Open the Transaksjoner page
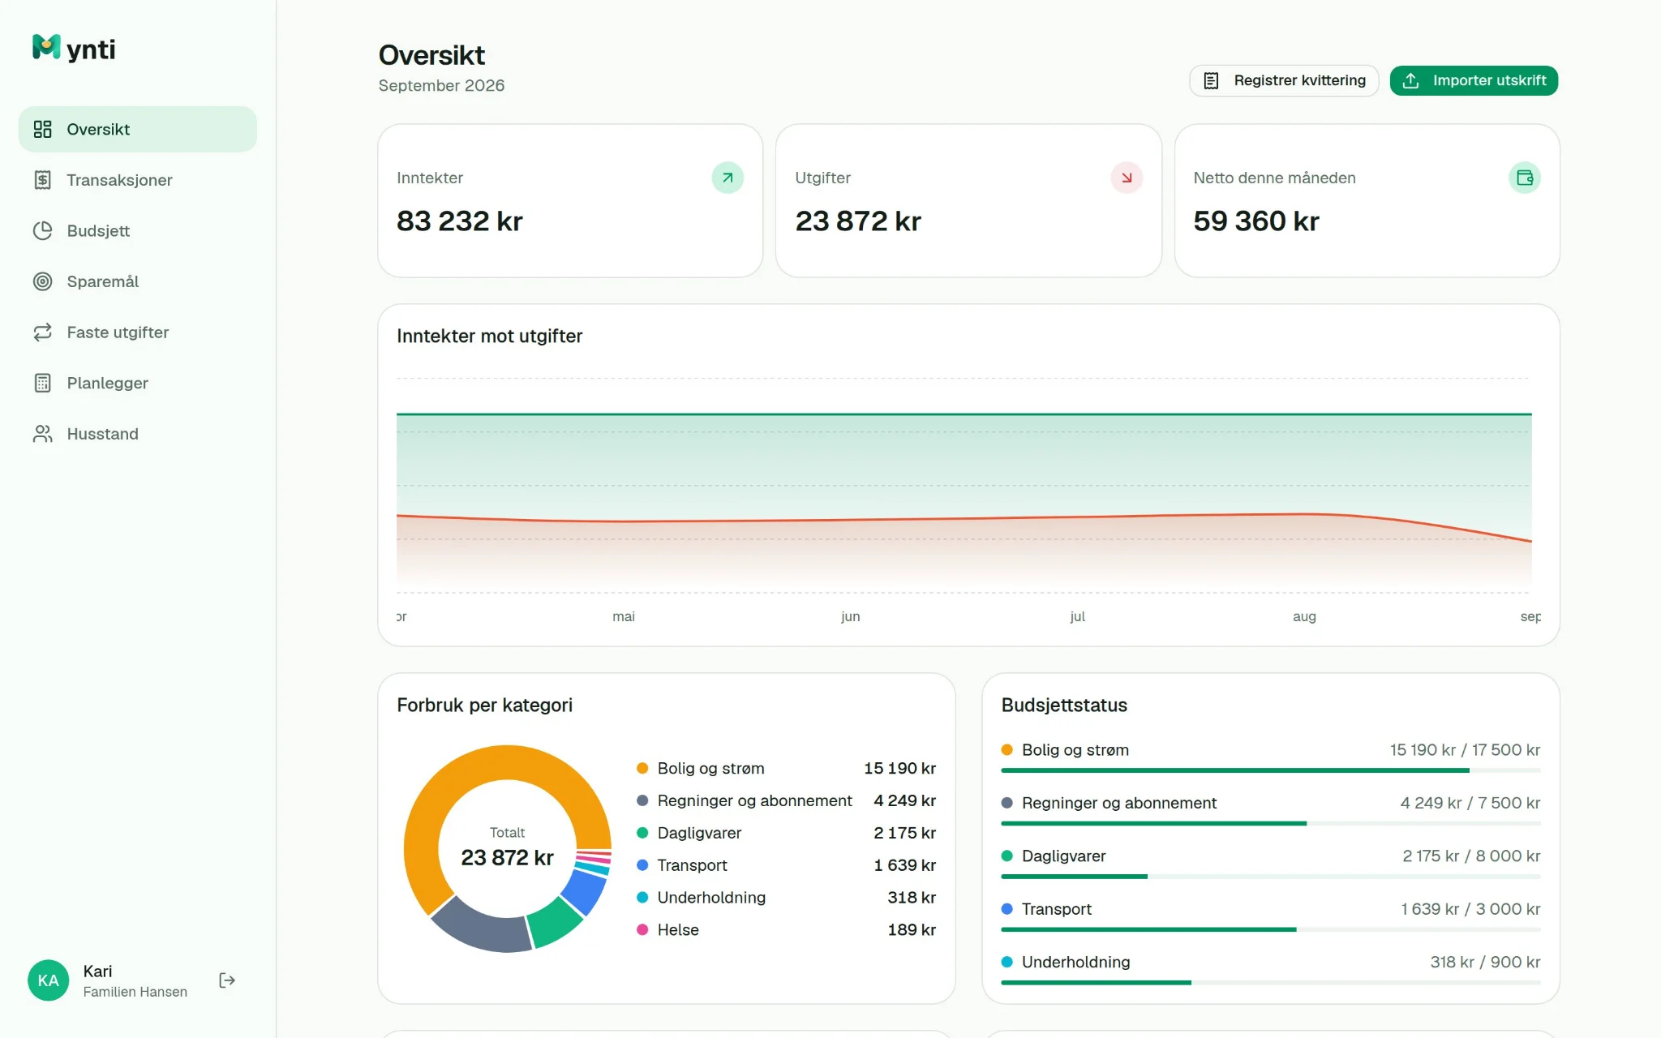 pyautogui.click(x=138, y=180)
